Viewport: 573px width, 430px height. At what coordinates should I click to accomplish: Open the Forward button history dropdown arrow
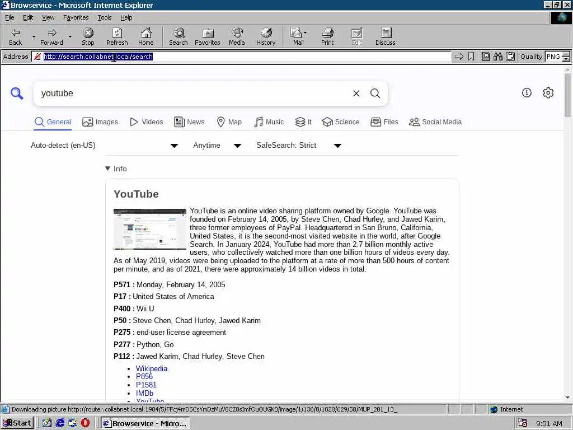pos(70,36)
